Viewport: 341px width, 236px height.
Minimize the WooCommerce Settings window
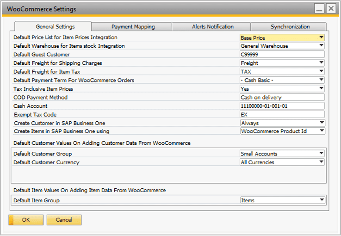click(319, 9)
